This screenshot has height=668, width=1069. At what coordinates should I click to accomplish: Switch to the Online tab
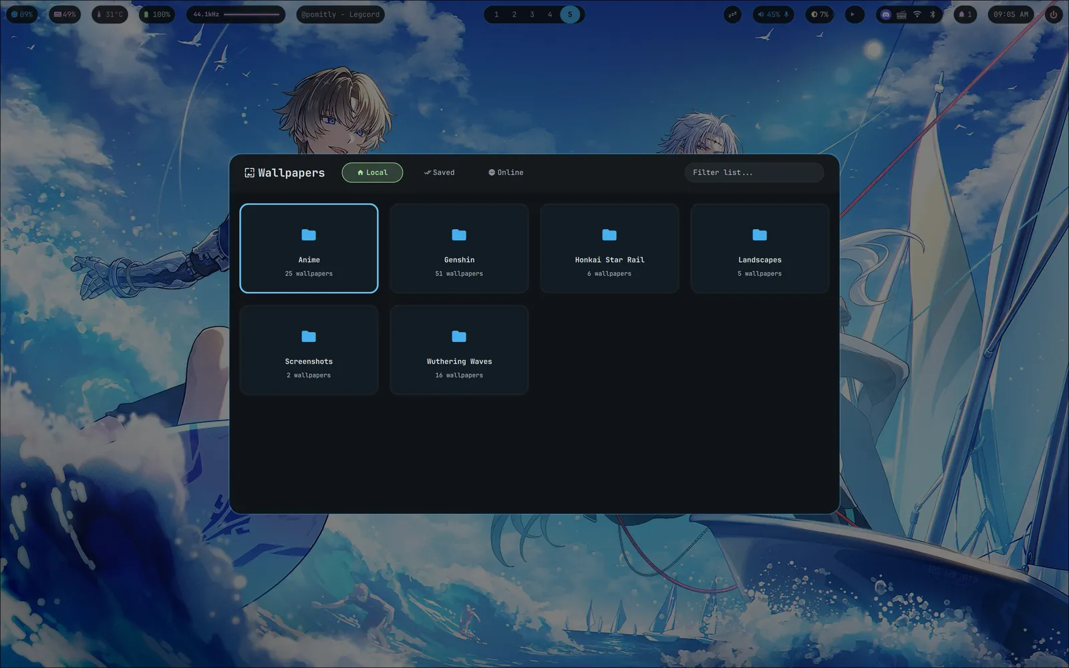506,172
